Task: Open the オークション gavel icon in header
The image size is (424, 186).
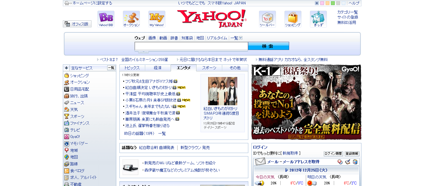Action: coord(131,19)
